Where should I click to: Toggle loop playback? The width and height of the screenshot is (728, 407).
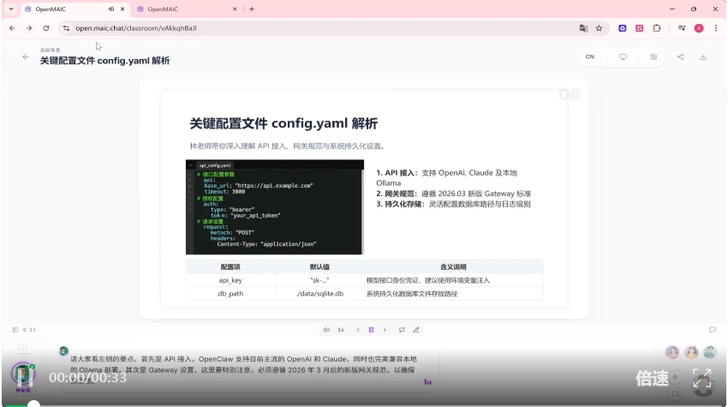[402, 329]
